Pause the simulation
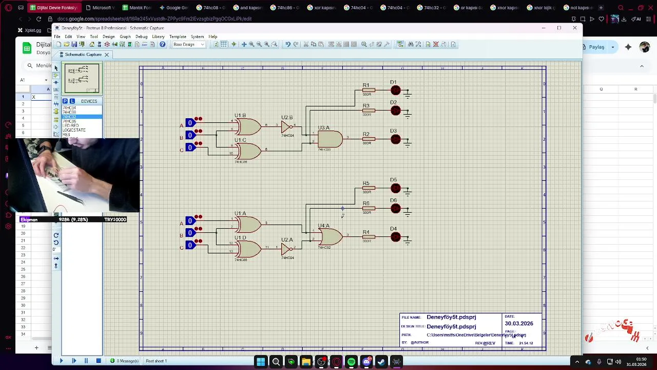The width and height of the screenshot is (657, 370). pyautogui.click(x=86, y=361)
